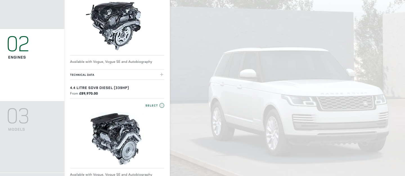Click the RANGE ROVER lettering on the bonnet

[343, 93]
